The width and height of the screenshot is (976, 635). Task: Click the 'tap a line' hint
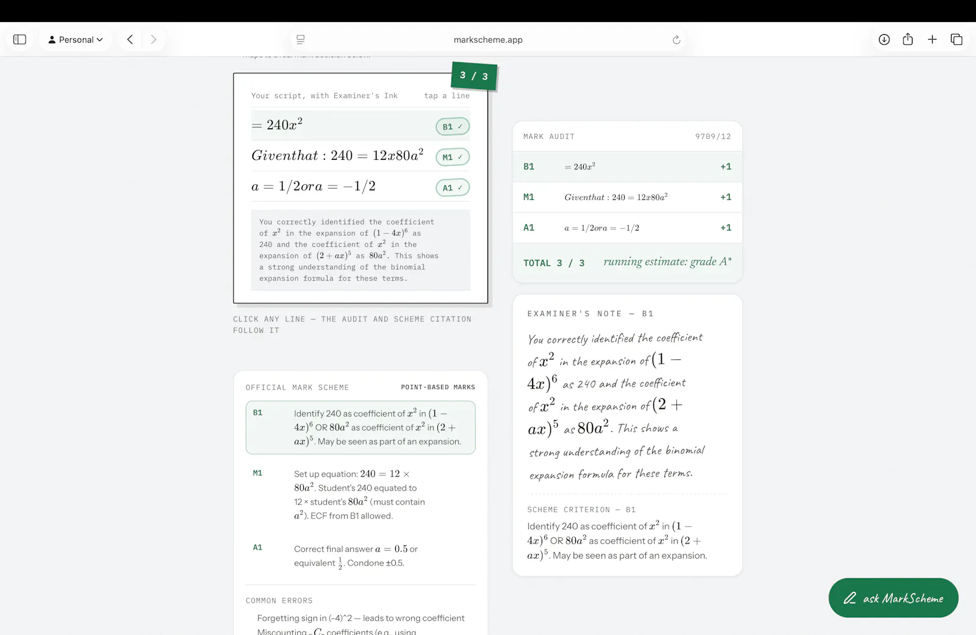(x=447, y=96)
